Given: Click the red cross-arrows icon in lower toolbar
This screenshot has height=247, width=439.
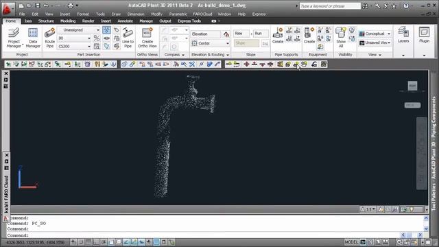Looking at the screenshot, I should point(246,64).
